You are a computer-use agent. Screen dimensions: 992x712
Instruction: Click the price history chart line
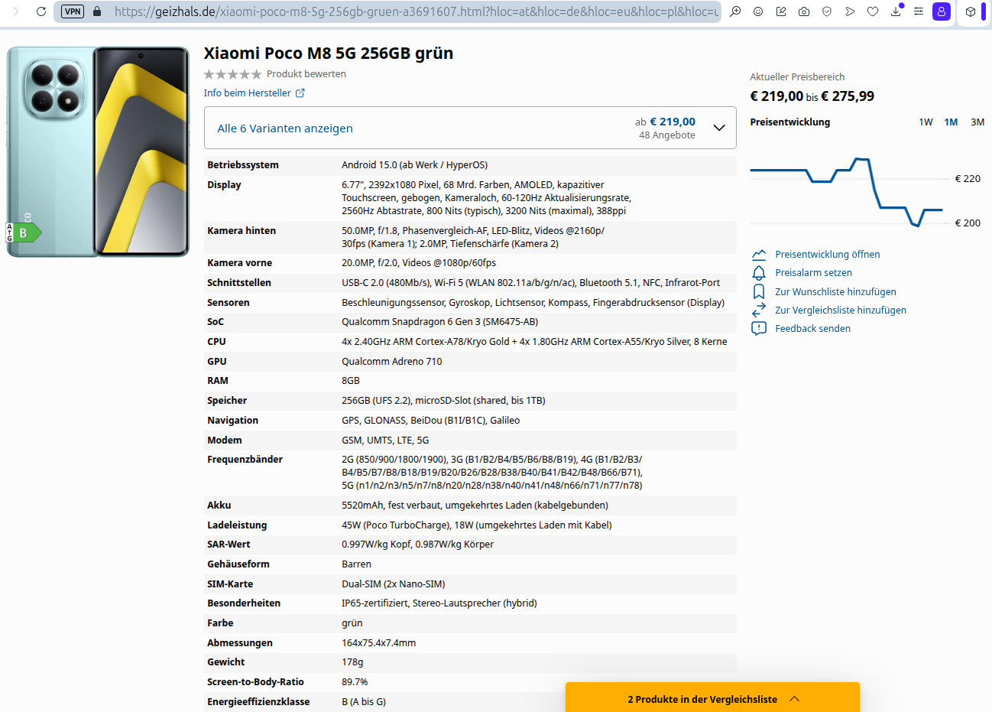pyautogui.click(x=846, y=192)
